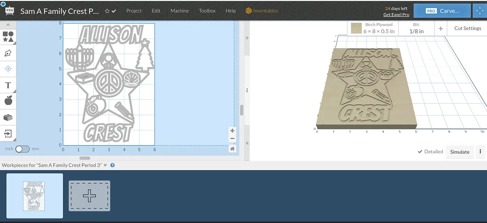Open the Project menu
Viewport: 487px width, 223px height.
(134, 11)
